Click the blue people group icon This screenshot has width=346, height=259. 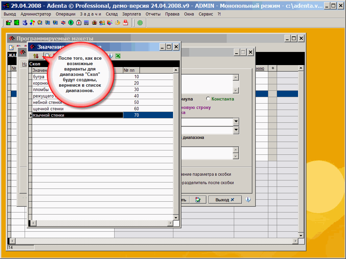[24, 23]
